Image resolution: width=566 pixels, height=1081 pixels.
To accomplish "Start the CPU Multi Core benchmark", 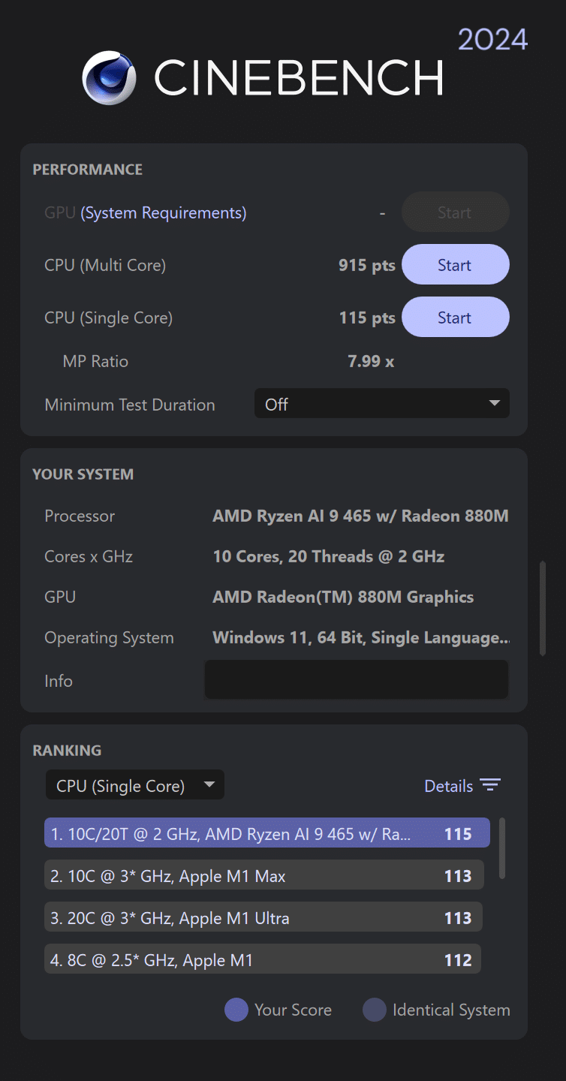I will pyautogui.click(x=455, y=265).
